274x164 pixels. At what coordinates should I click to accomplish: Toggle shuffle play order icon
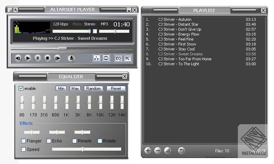point(96,59)
